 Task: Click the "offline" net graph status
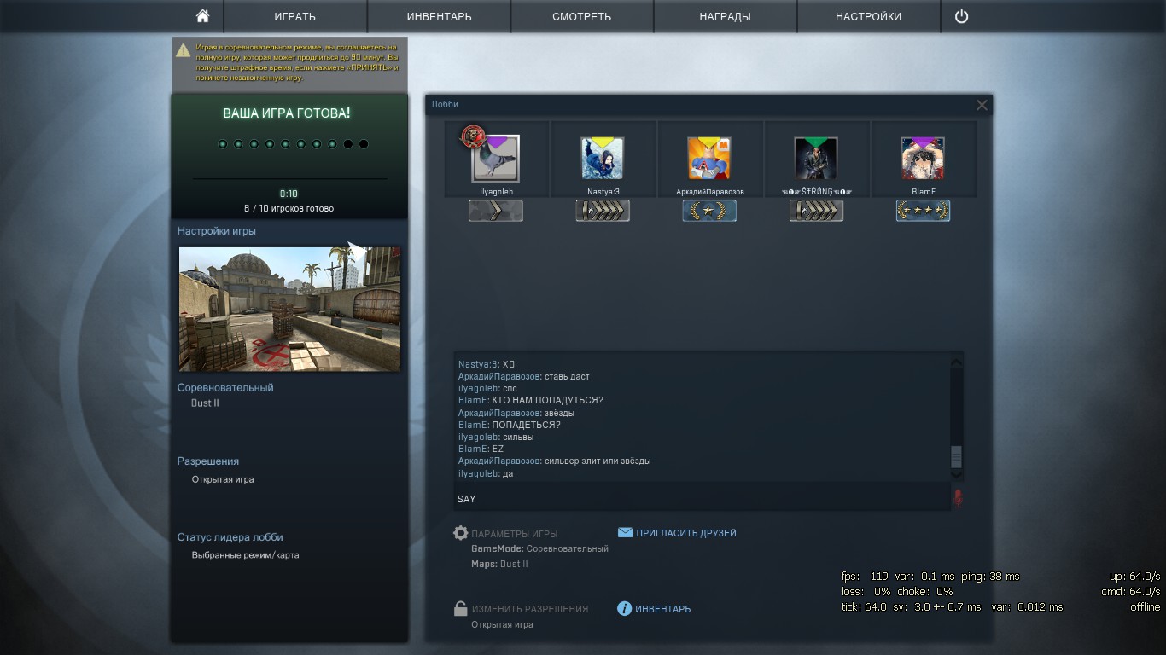[1146, 607]
